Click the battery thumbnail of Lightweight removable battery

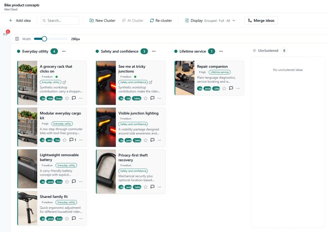pos(27,169)
